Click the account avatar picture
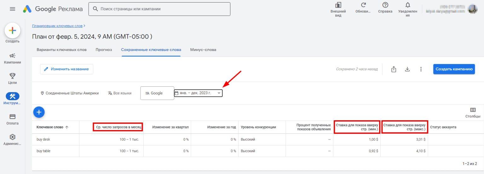This screenshot has height=174, width=484. [473, 9]
